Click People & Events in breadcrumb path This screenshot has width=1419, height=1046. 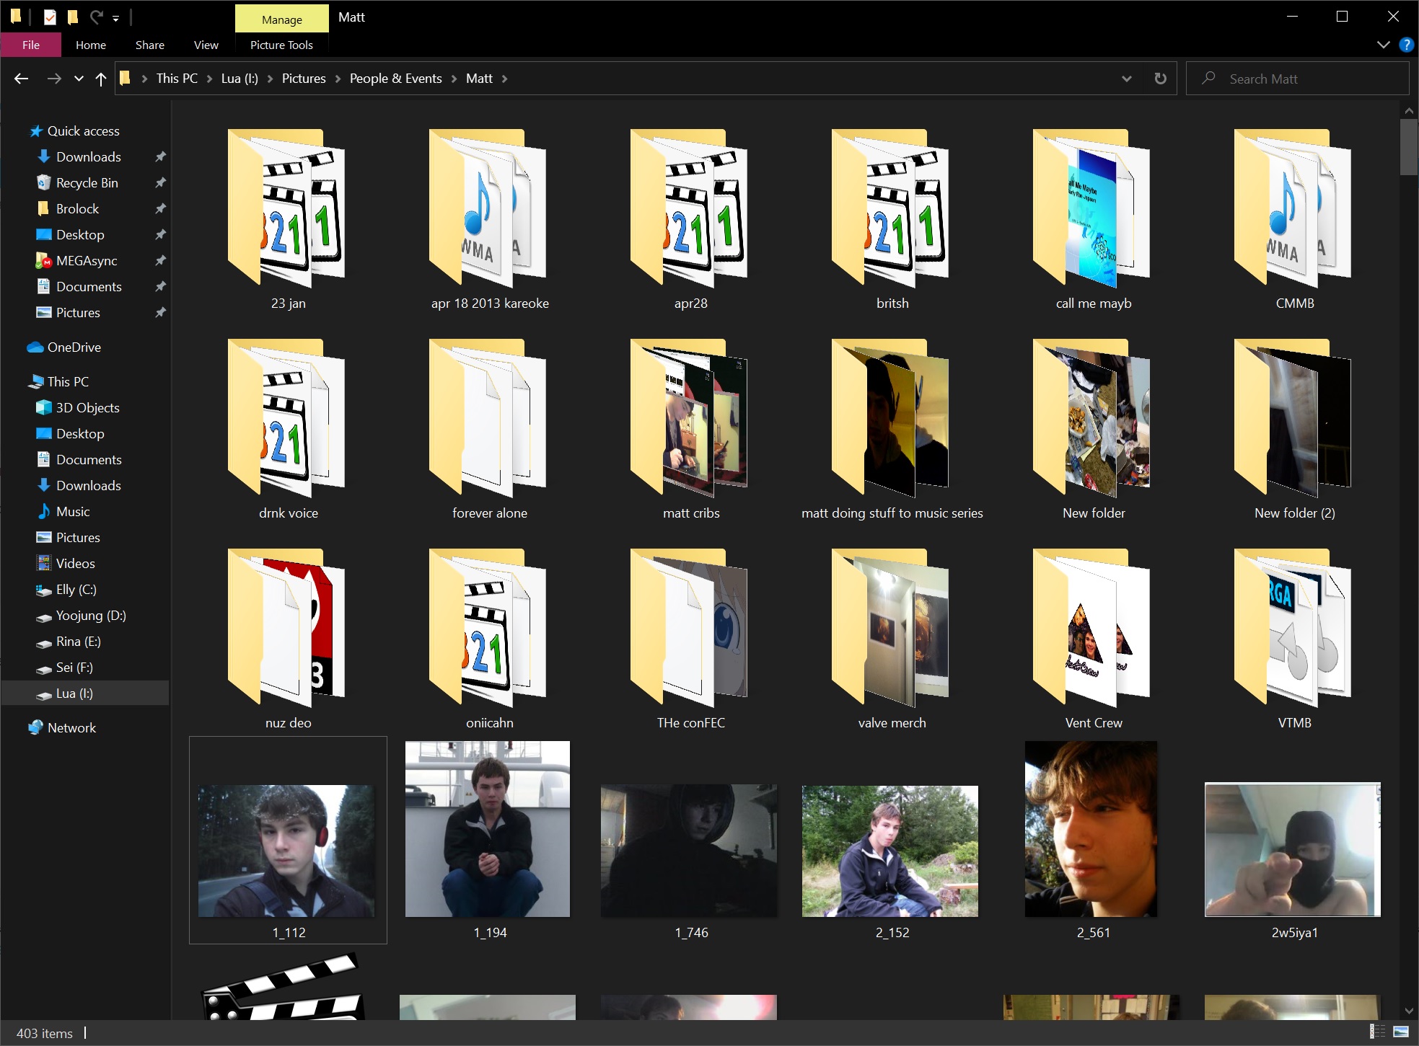tap(395, 79)
